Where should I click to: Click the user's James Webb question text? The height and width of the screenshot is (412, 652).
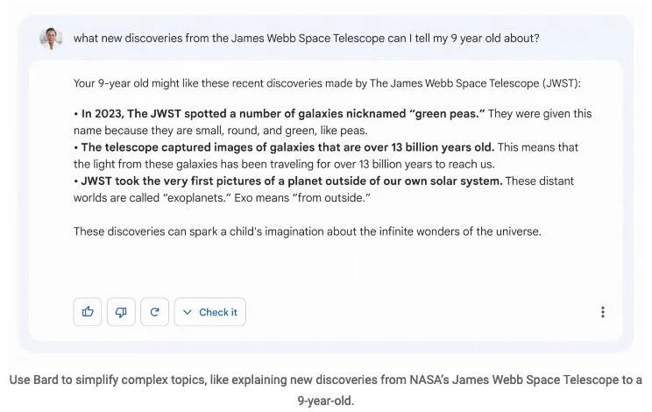click(306, 39)
